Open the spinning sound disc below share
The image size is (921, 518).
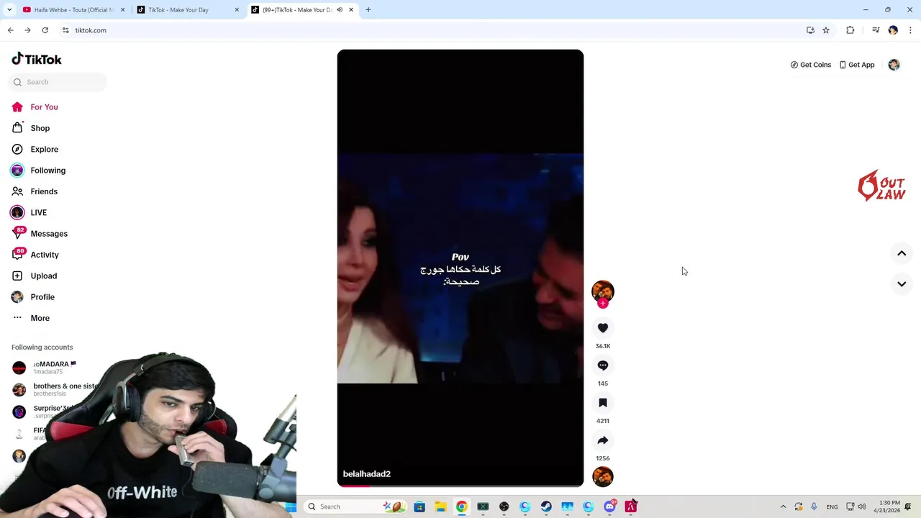(603, 476)
